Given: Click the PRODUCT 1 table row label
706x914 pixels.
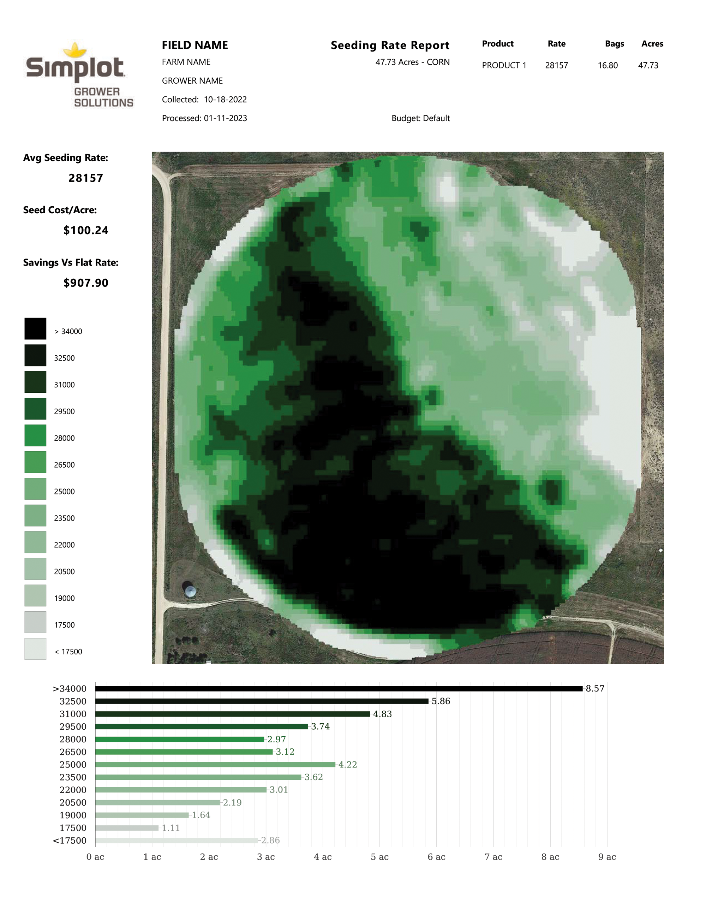Looking at the screenshot, I should [504, 65].
